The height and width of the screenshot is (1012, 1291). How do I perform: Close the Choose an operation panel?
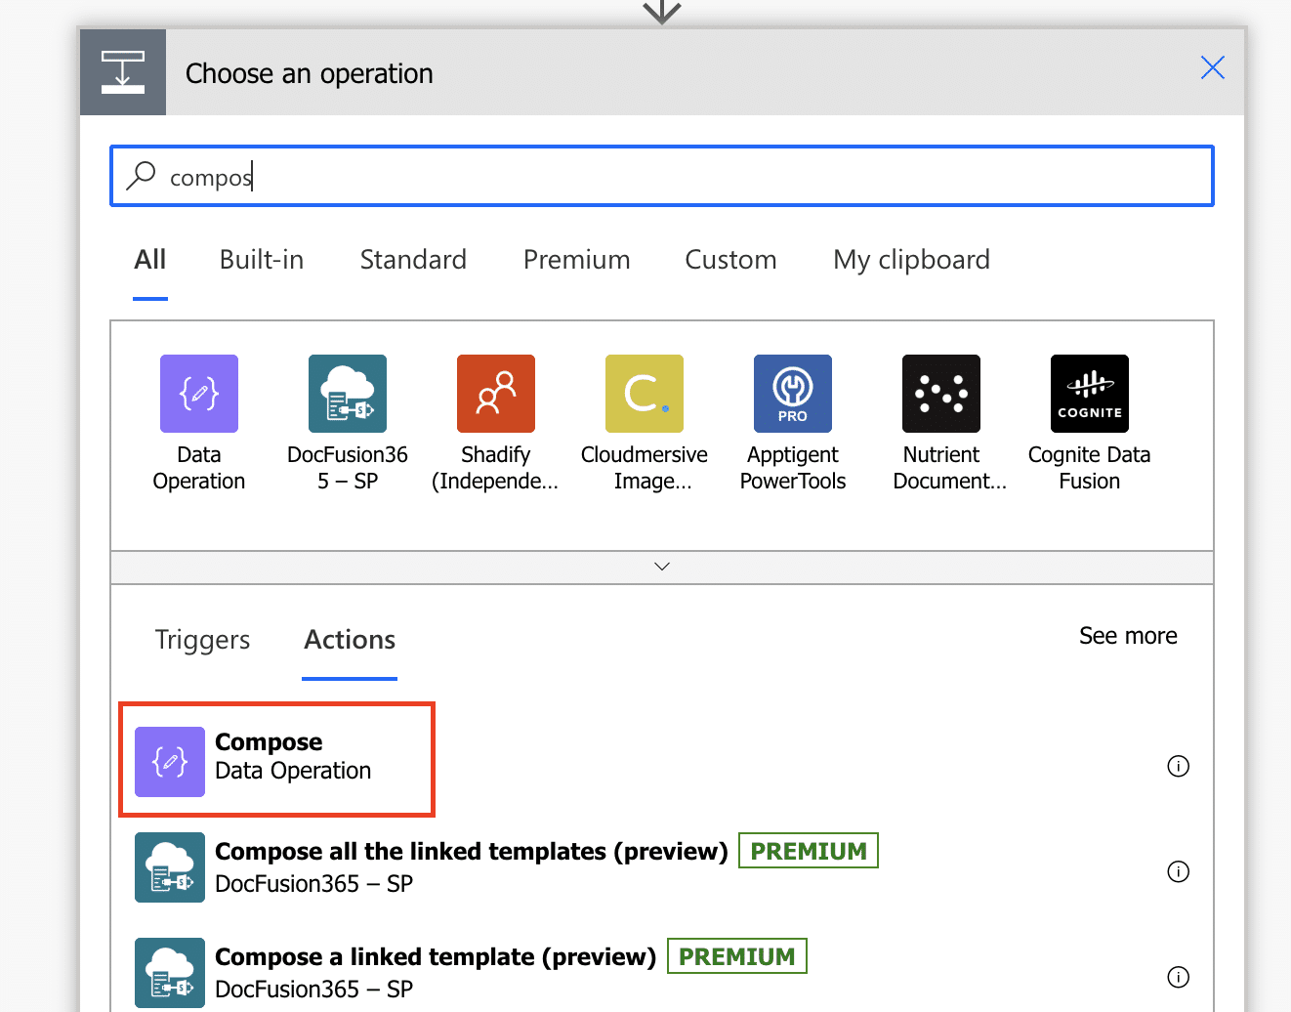[1212, 67]
